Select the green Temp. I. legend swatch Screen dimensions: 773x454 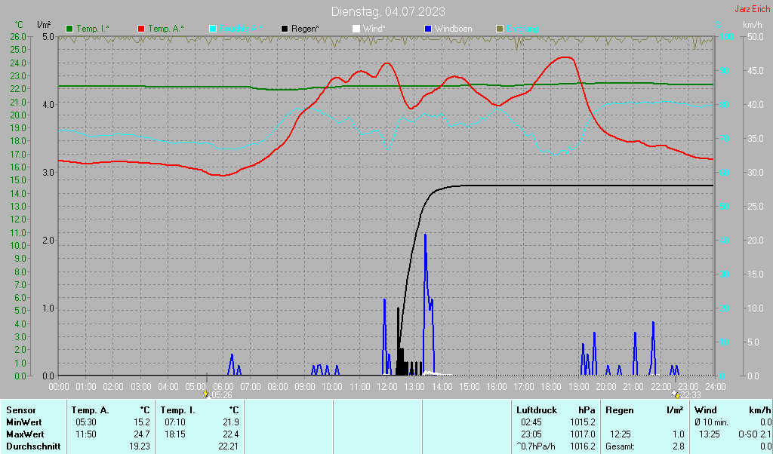tap(69, 29)
